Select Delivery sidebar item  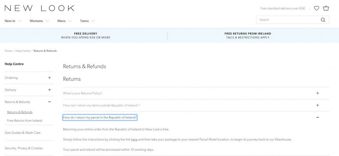10,90
